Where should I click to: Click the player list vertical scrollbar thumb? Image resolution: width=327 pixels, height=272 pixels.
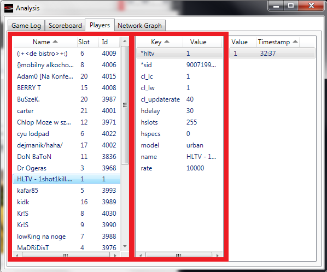point(125,105)
